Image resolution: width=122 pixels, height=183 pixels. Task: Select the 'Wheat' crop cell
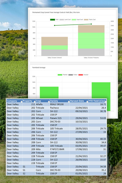(x=42, y=118)
